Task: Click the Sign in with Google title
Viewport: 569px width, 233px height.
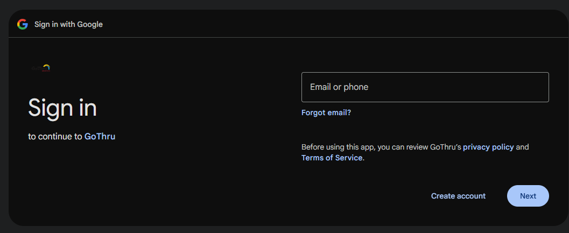Action: (68, 24)
